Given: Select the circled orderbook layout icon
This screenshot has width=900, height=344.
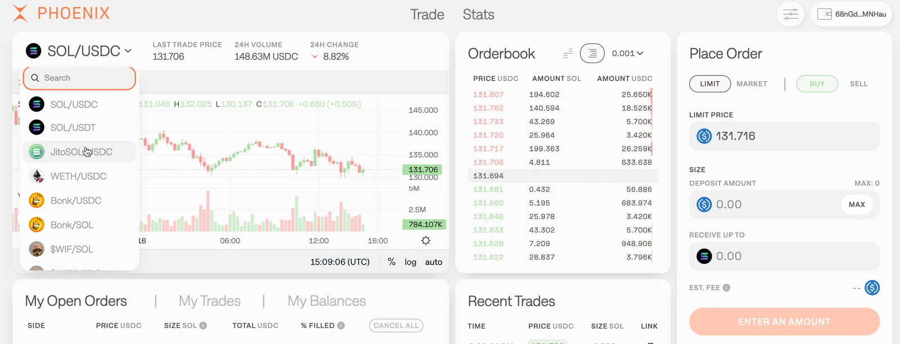Looking at the screenshot, I should coord(592,53).
